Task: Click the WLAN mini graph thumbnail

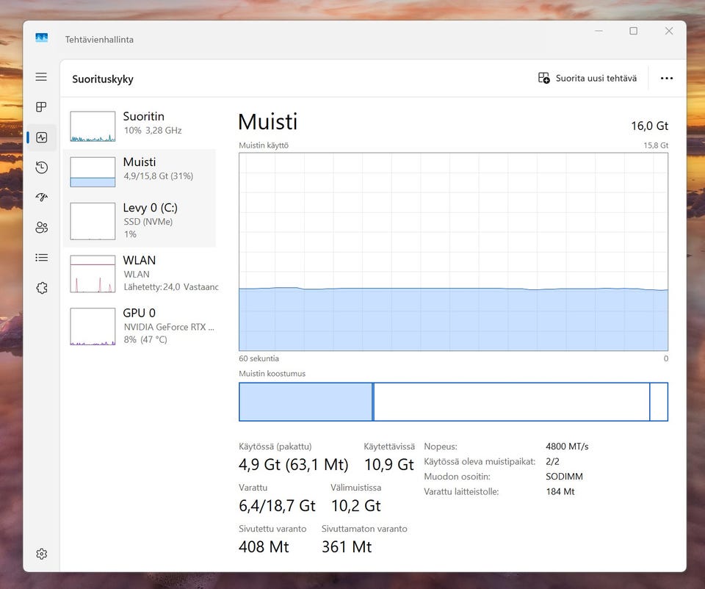Action: tap(93, 274)
